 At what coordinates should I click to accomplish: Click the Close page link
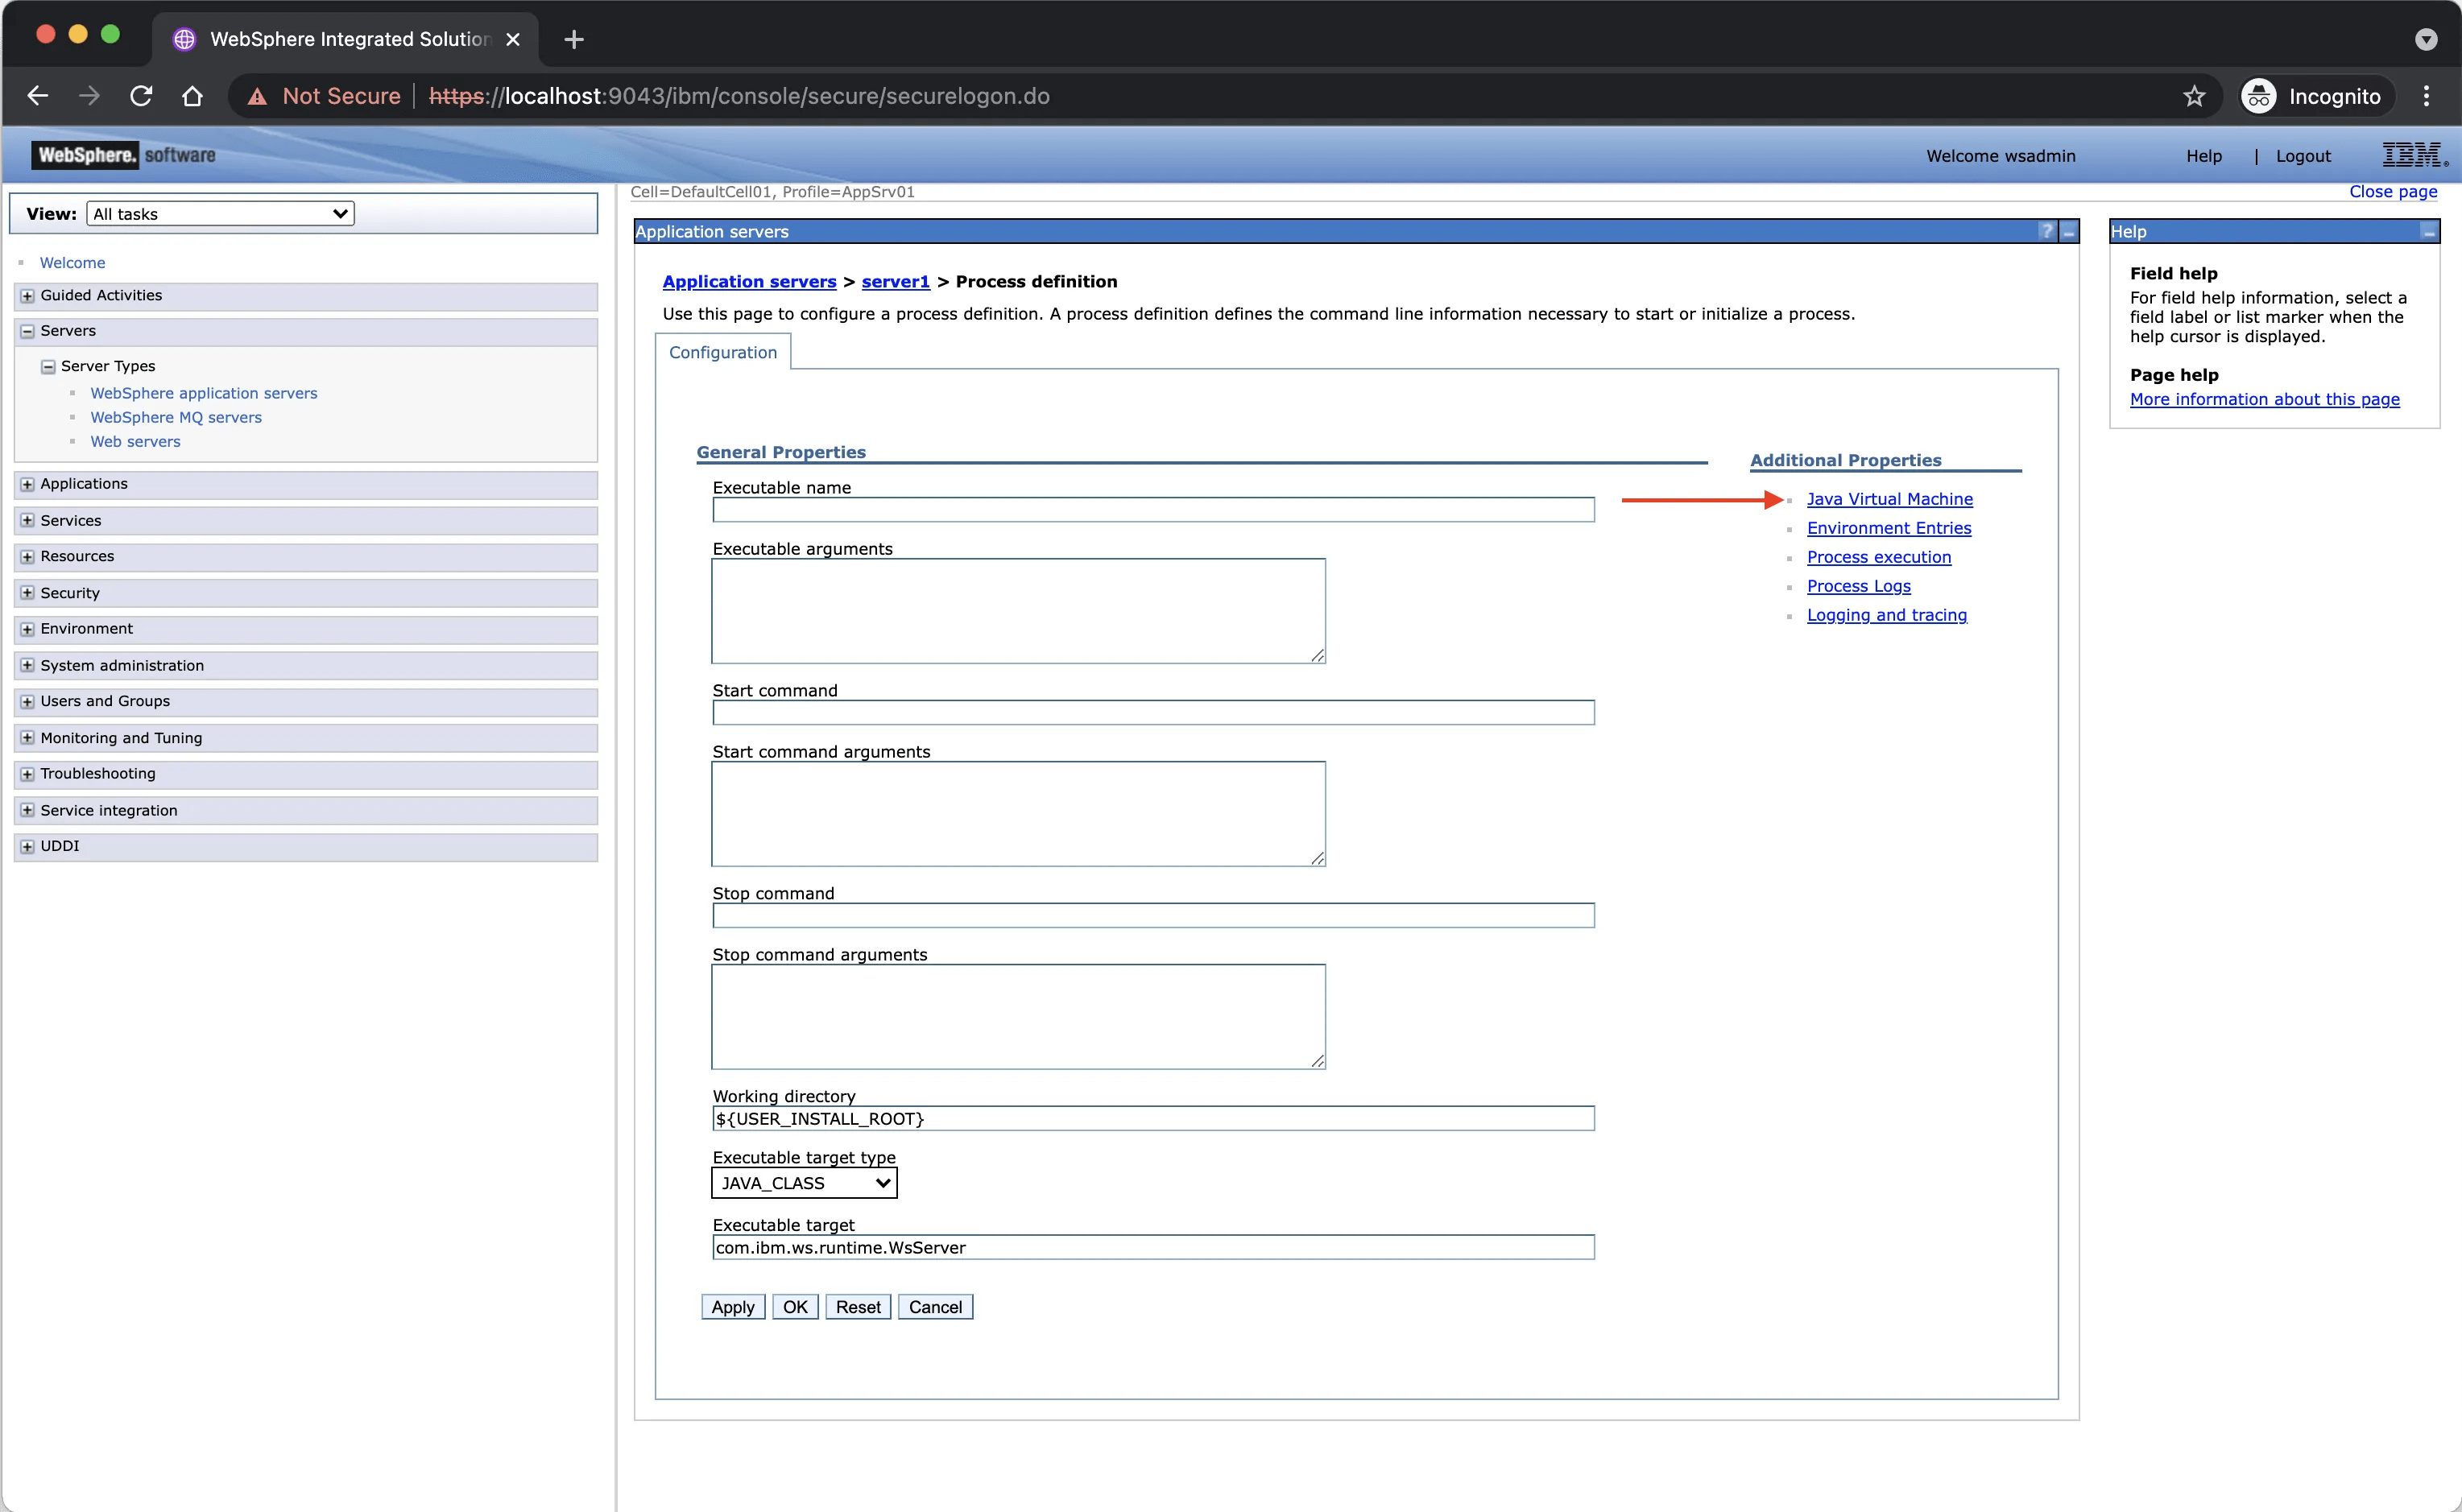click(2392, 191)
